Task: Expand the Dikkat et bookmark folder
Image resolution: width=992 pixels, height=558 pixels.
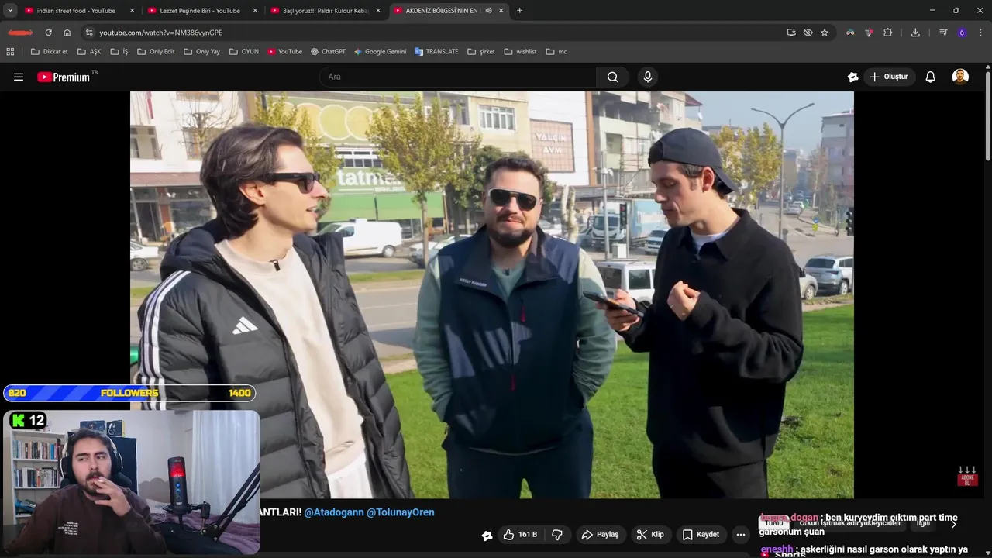Action: click(x=49, y=52)
